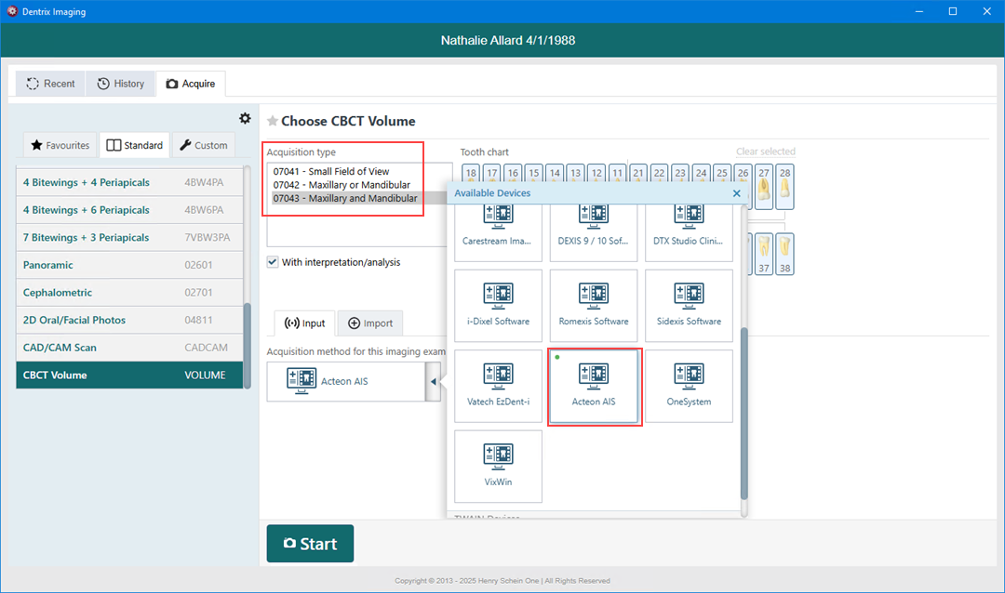Pick the Sidexis Software device
1005x593 pixels.
[x=689, y=306]
